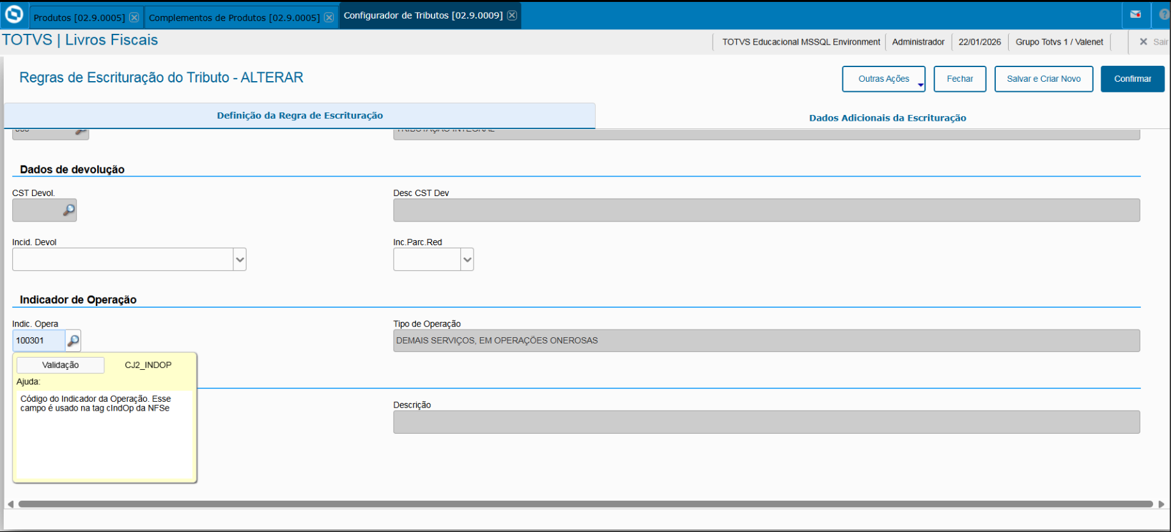
Task: Click Grupo Totvs 1 / Valenet label
Action: 1059,42
